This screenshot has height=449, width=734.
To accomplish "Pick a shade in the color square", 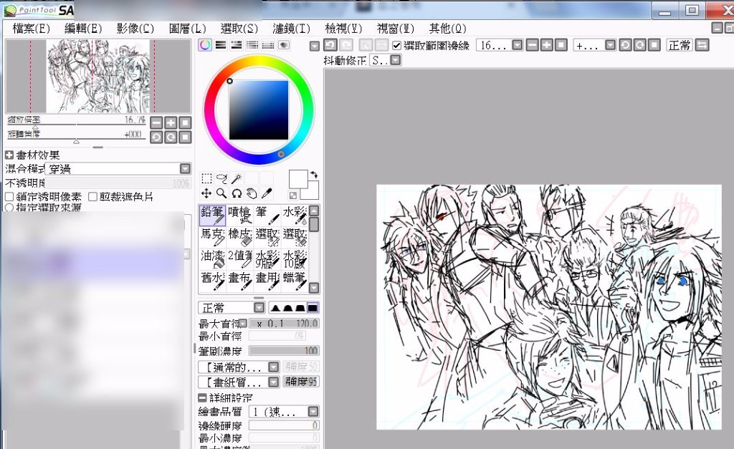I will pyautogui.click(x=258, y=110).
